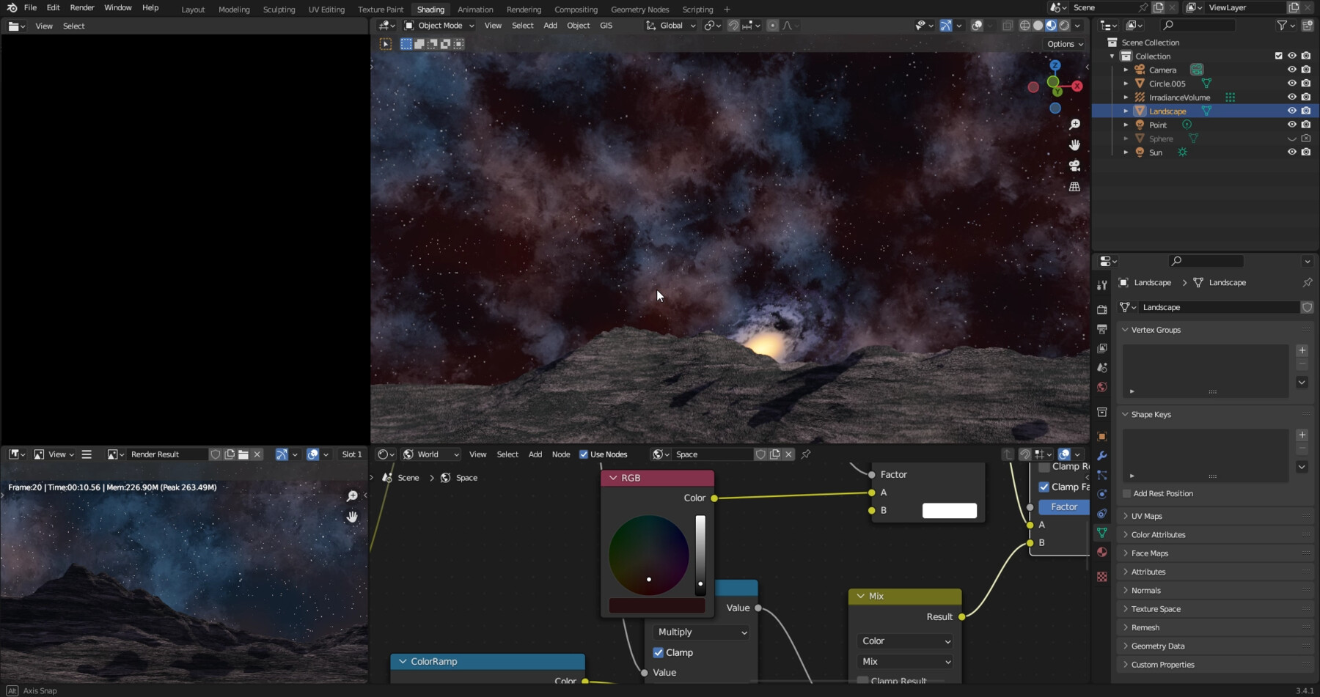Image resolution: width=1320 pixels, height=697 pixels.
Task: Hide the Sphere object in the outliner
Action: tap(1291, 139)
